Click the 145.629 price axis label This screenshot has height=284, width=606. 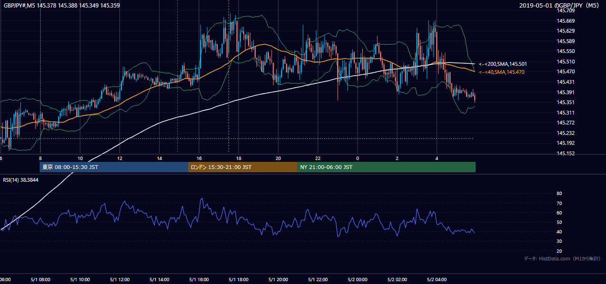tap(566, 31)
